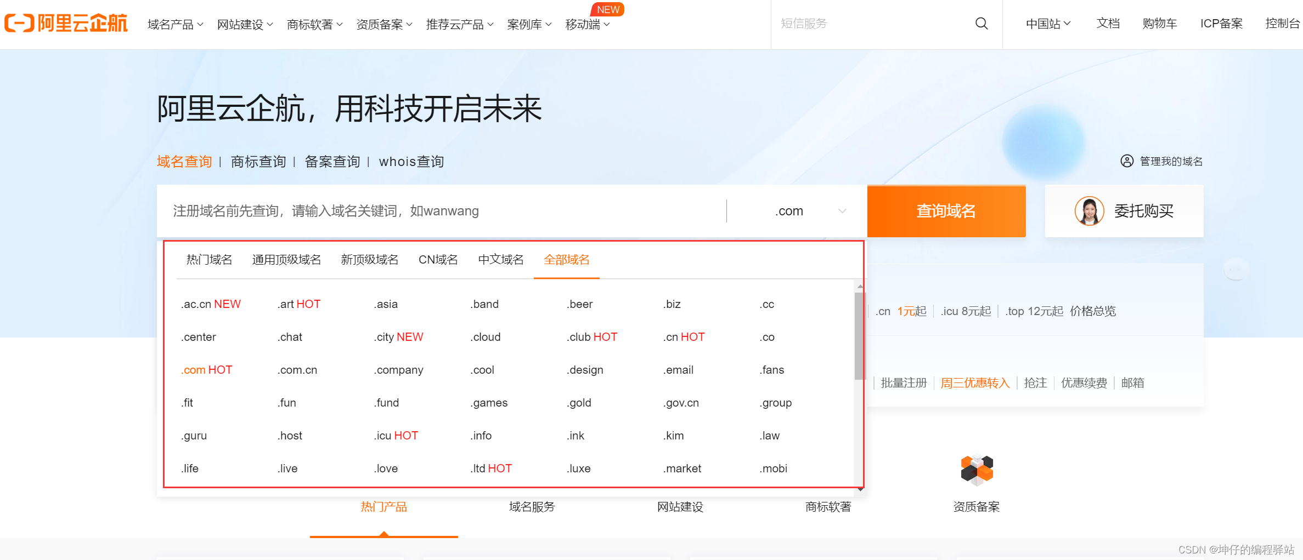Open the 网站建设 section tab below
Image resolution: width=1303 pixels, height=560 pixels.
click(x=680, y=507)
